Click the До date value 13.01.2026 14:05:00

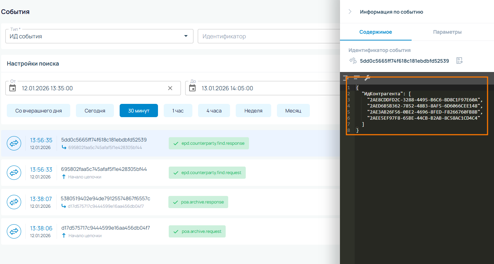pos(227,88)
